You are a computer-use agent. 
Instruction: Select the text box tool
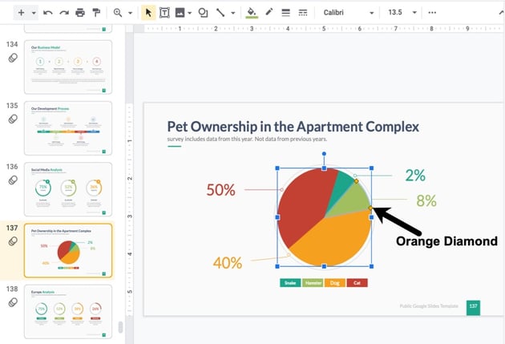pos(164,13)
